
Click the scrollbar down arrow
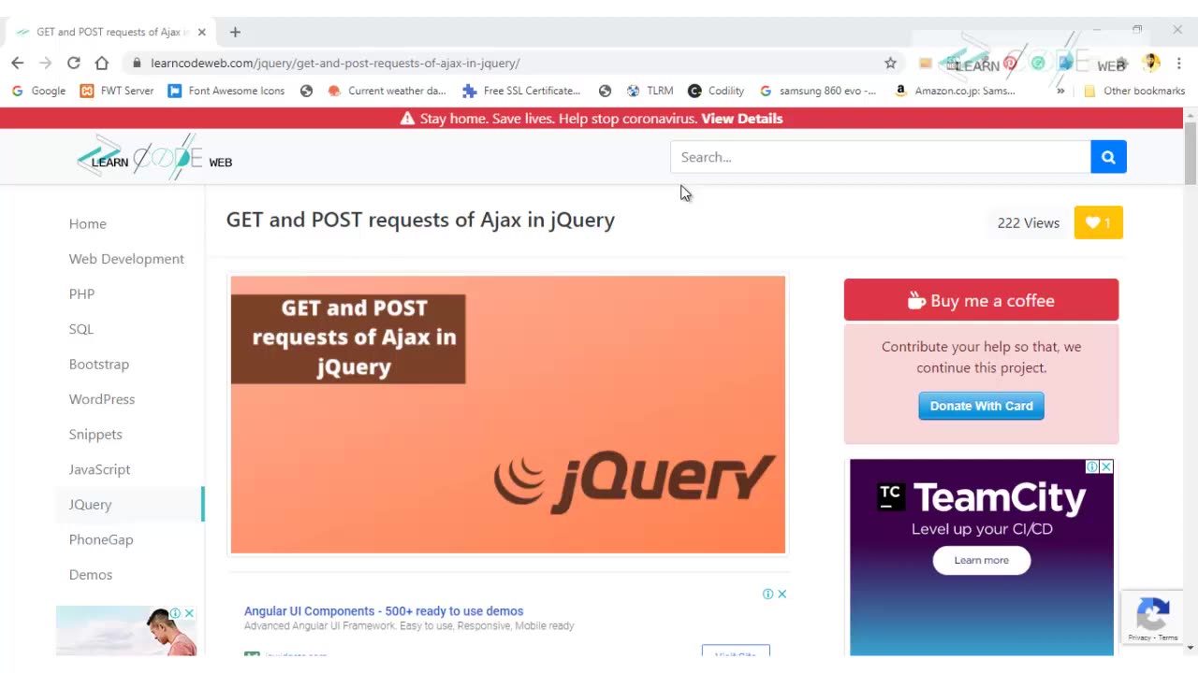1191,648
